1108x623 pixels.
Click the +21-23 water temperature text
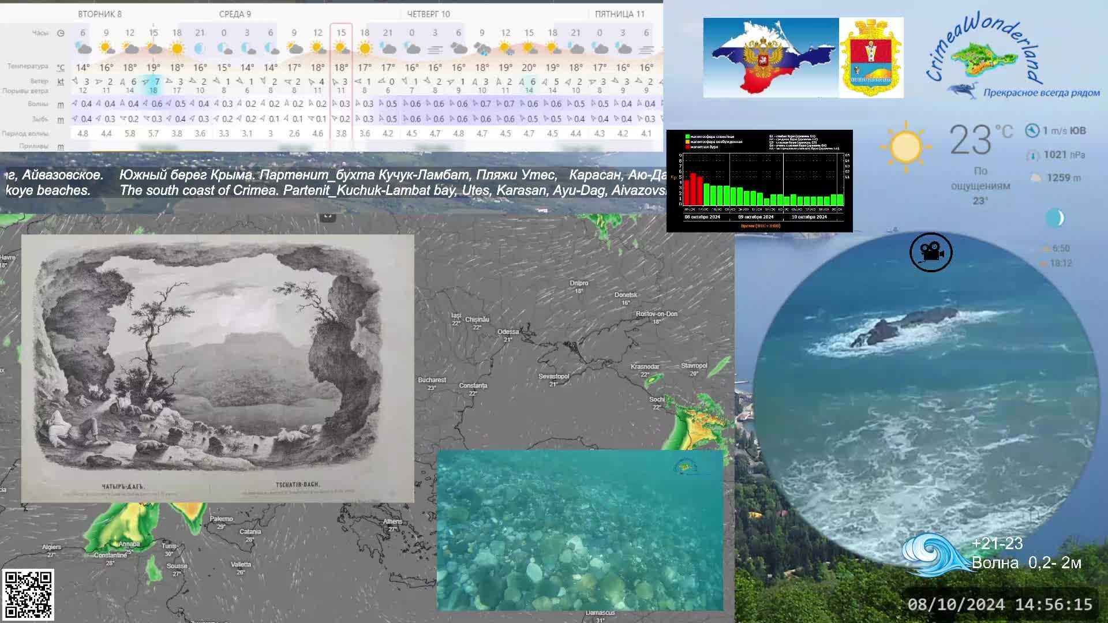pyautogui.click(x=997, y=543)
